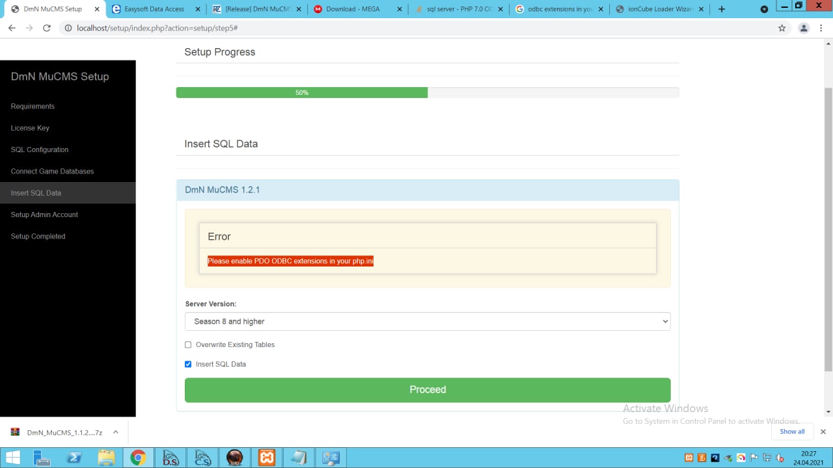Viewport: 833px width, 468px height.
Task: Open a new browser tab
Action: (x=722, y=9)
